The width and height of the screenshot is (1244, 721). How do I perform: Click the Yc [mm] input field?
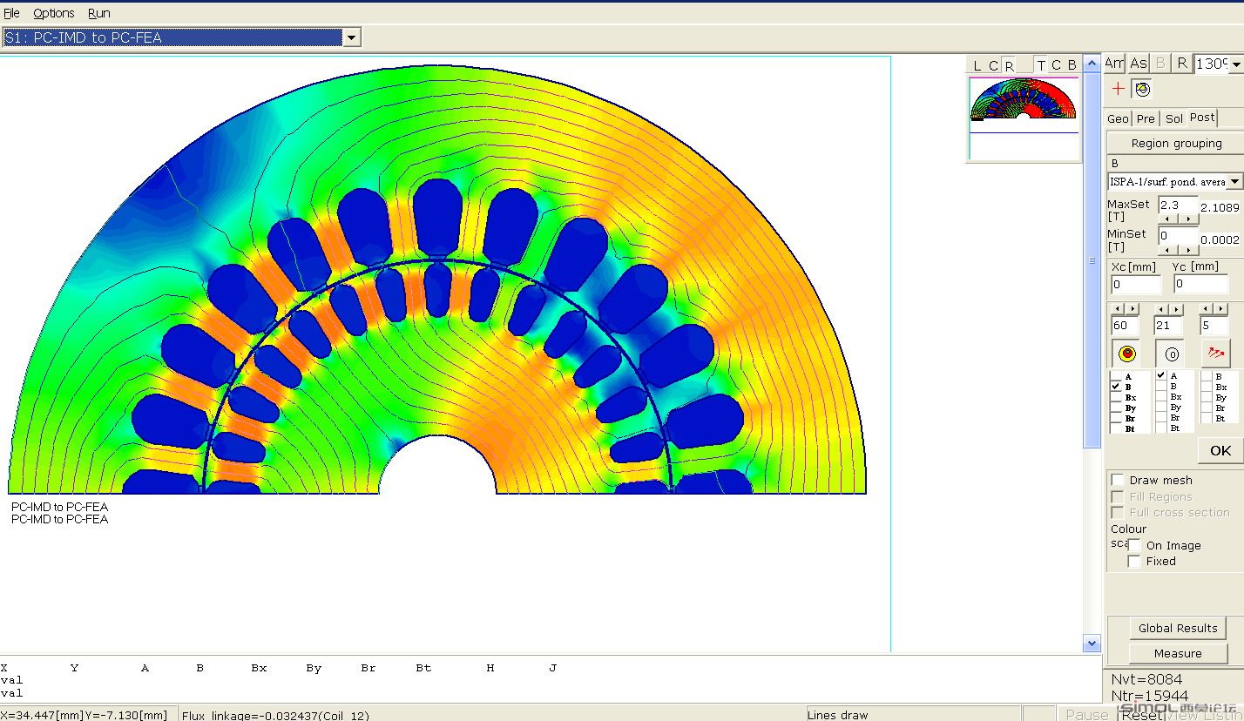tap(1200, 284)
